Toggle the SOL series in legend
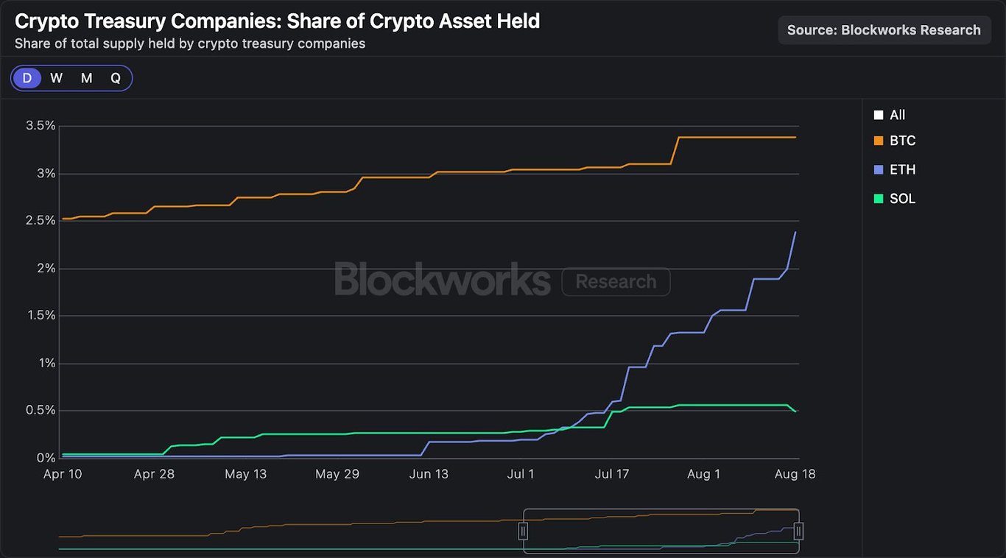 [895, 199]
